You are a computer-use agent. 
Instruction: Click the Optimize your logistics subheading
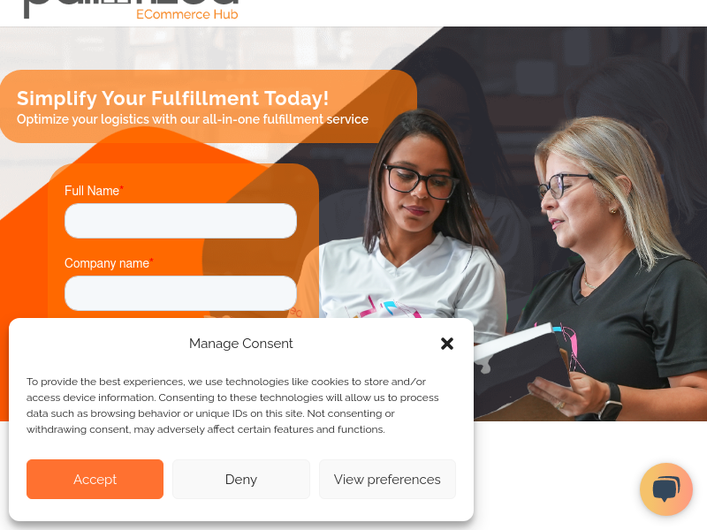pos(193,119)
